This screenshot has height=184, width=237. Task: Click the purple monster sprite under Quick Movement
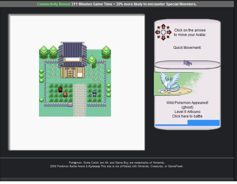188,63
